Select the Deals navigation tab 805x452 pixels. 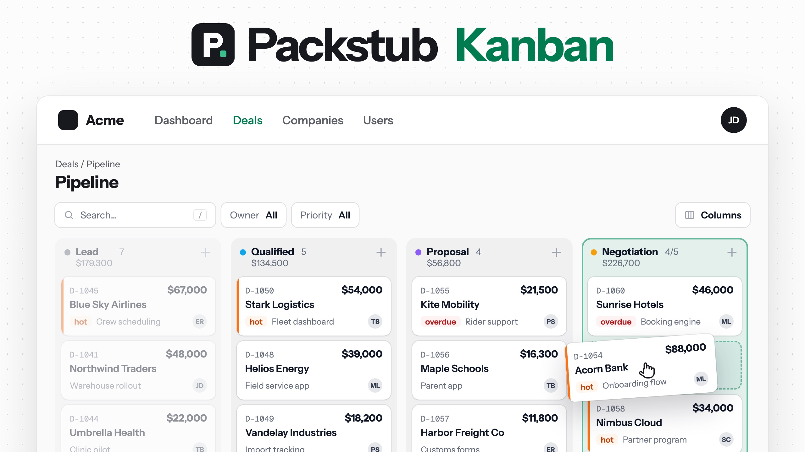point(247,120)
